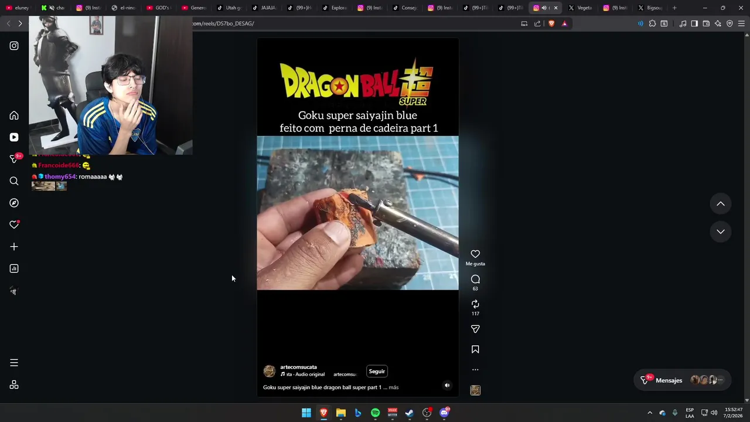750x422 pixels.
Task: Open Spotify from the taskbar
Action: tap(375, 413)
